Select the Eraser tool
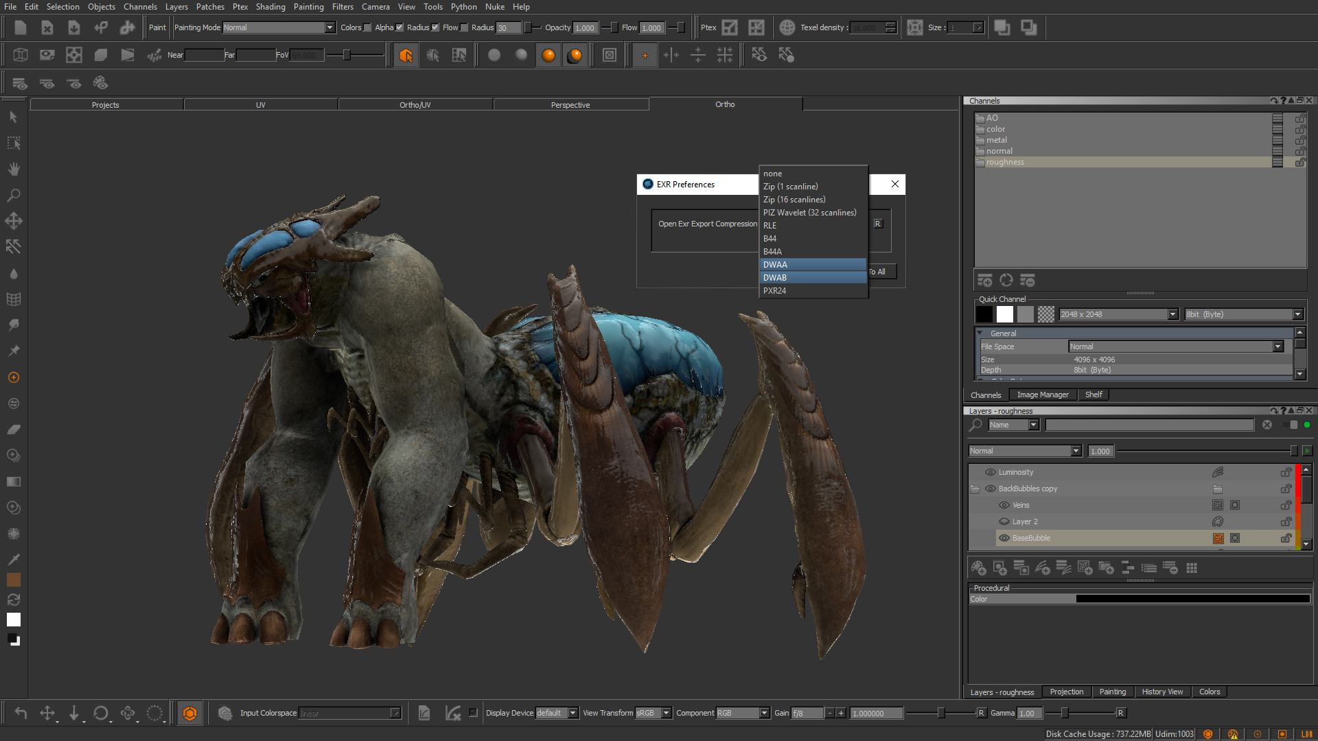Viewport: 1318px width, 741px height. pos(14,430)
